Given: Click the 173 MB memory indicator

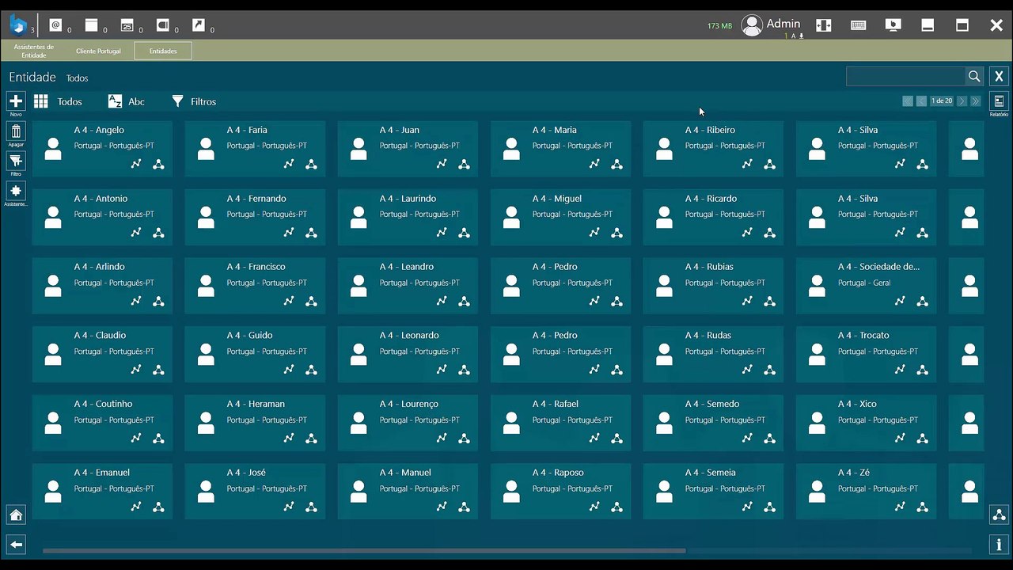Looking at the screenshot, I should click(x=719, y=26).
